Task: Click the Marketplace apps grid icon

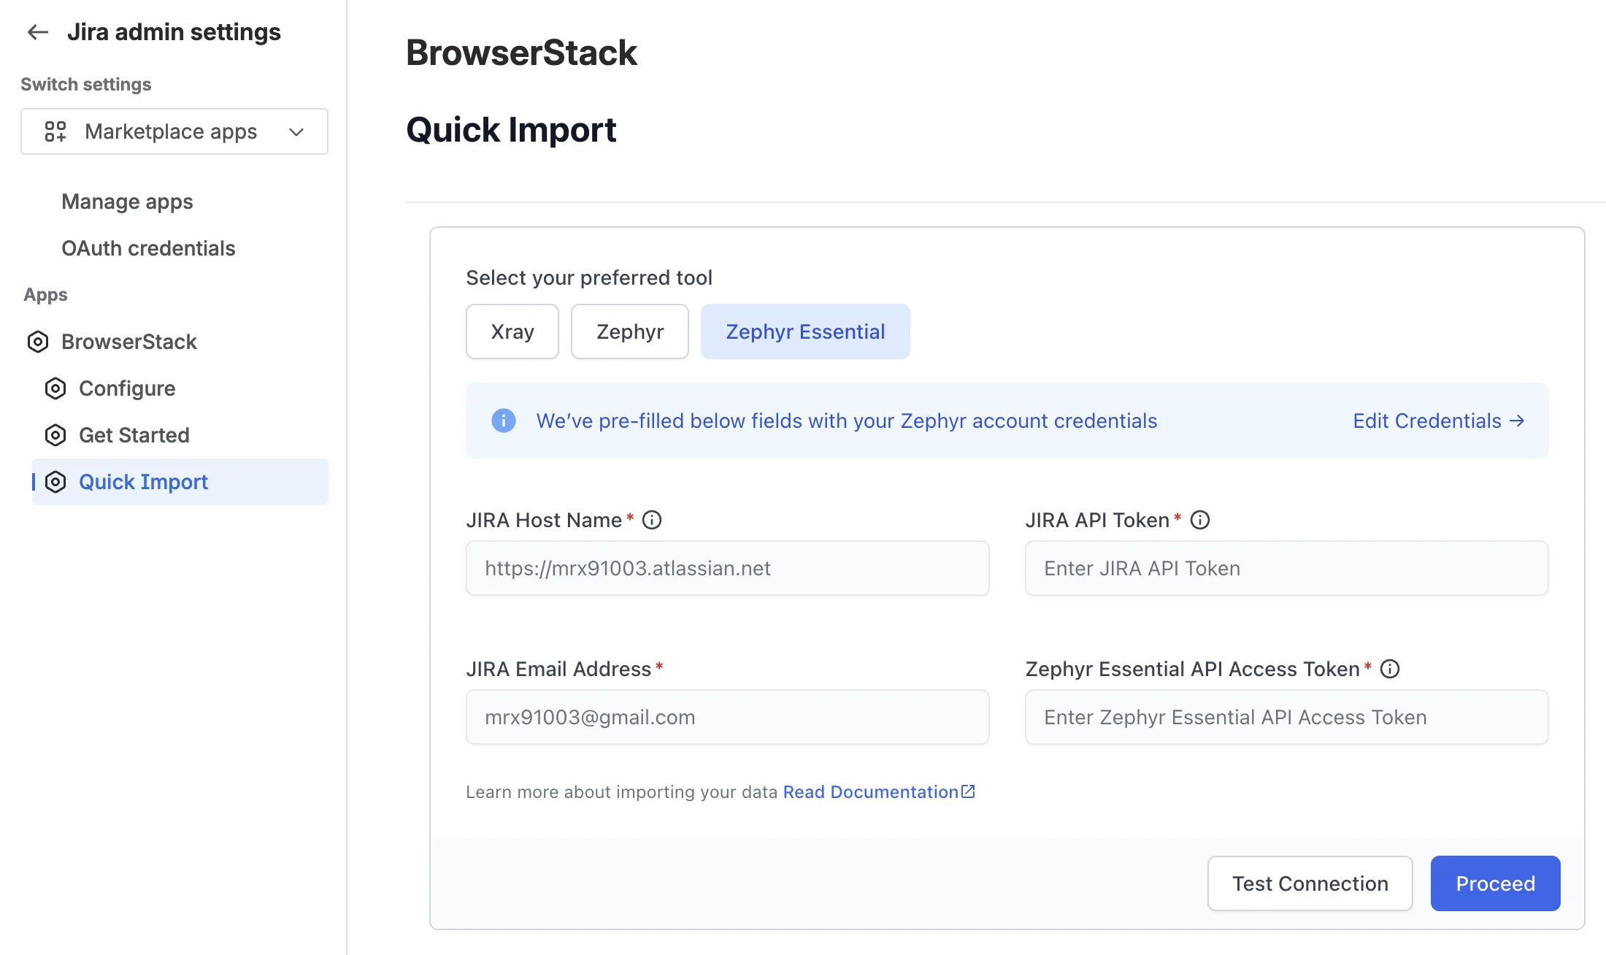Action: pos(55,131)
